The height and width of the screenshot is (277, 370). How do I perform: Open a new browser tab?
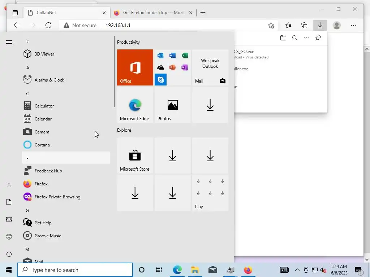(203, 13)
